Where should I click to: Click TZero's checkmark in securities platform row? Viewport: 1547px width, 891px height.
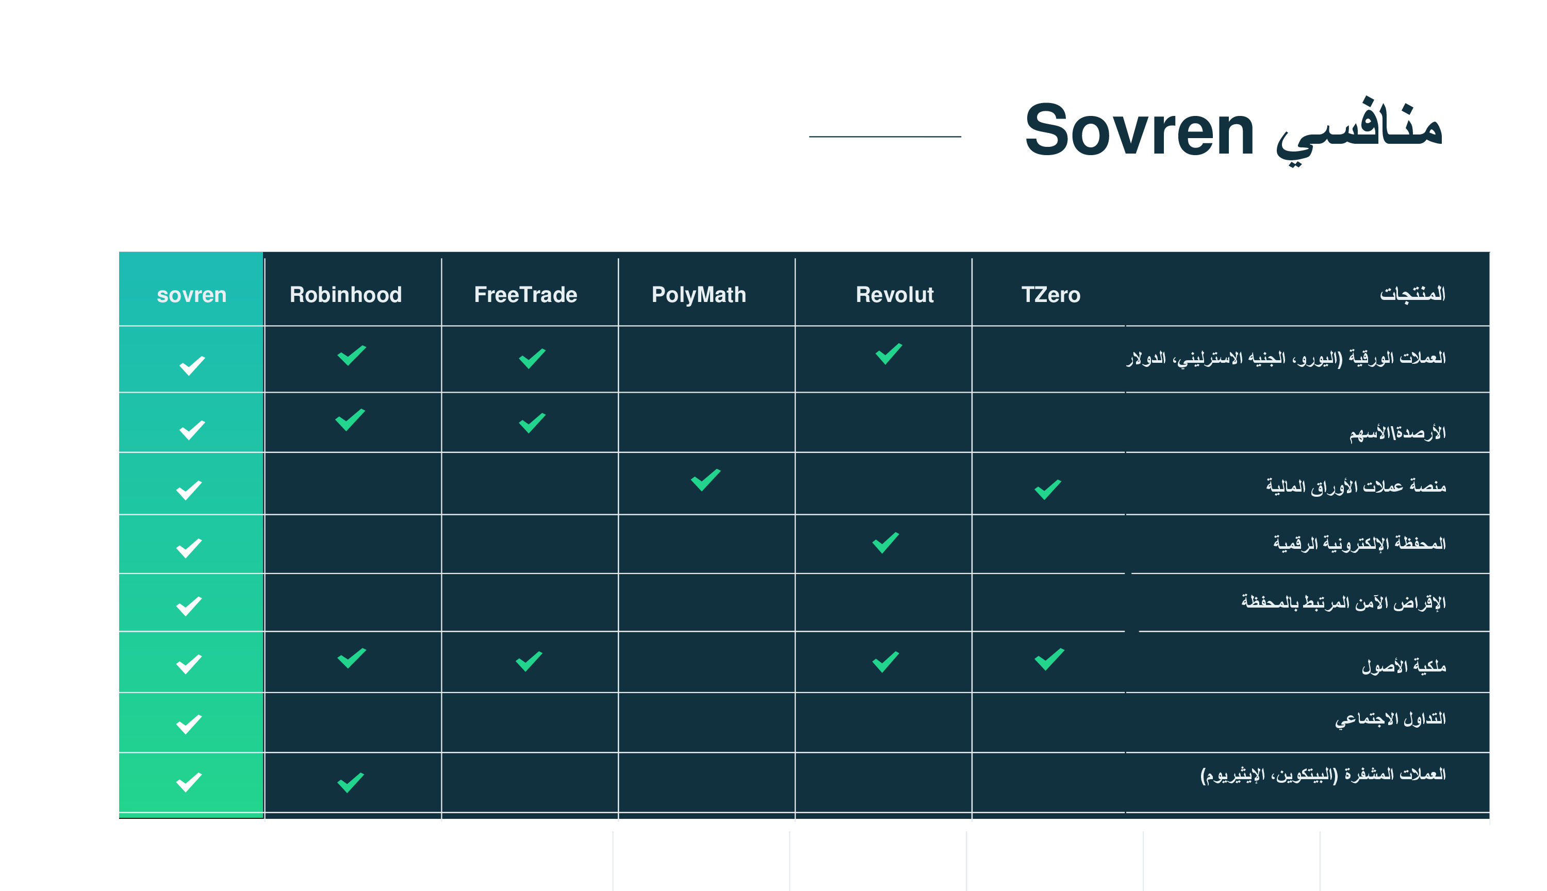[1048, 490]
